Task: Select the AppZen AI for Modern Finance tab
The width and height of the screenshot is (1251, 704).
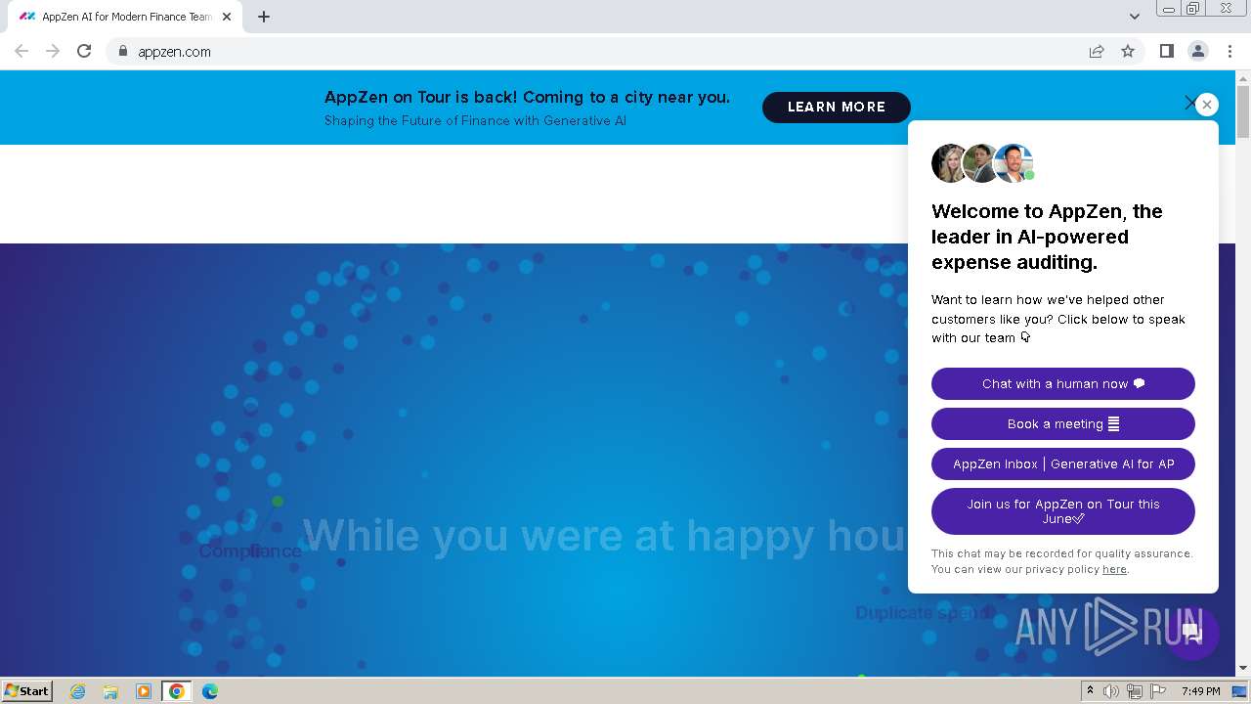Action: [x=125, y=17]
